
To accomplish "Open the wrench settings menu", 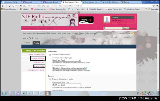I will point(157,6).
